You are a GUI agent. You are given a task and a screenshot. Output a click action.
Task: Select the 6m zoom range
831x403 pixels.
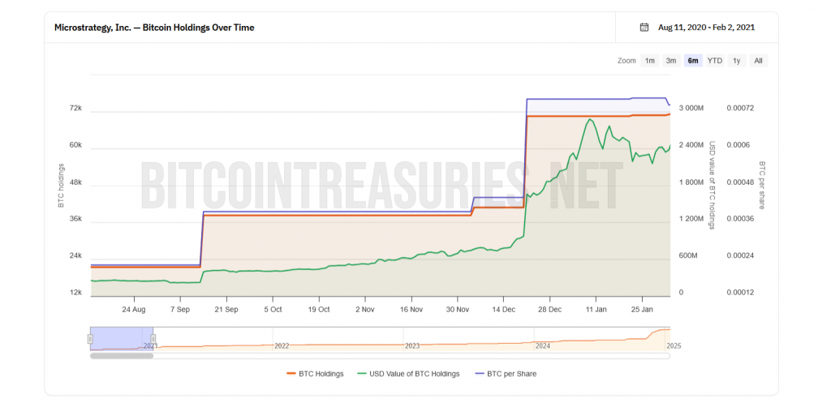click(693, 61)
